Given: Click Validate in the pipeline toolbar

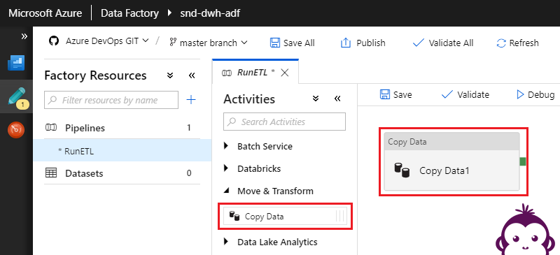Looking at the screenshot, I should pos(465,94).
